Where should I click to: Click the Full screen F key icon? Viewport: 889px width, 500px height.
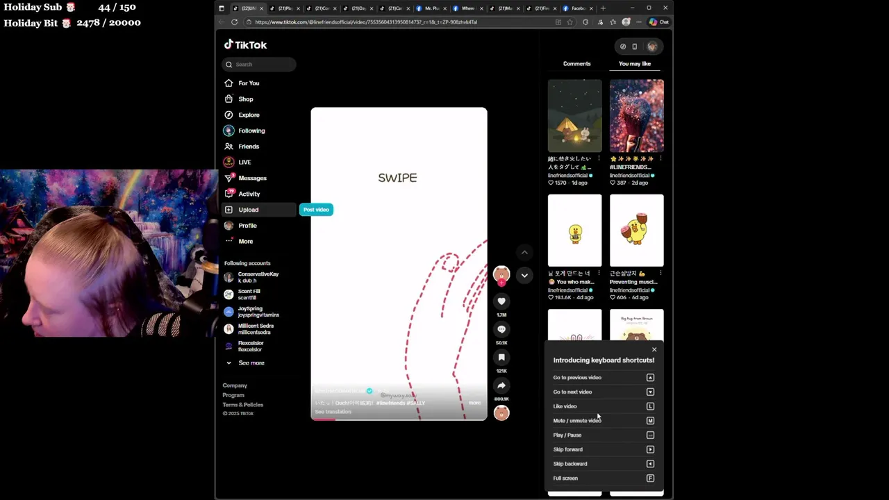click(650, 478)
